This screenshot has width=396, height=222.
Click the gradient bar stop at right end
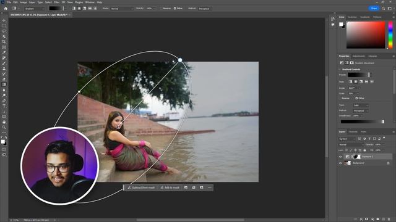pyautogui.click(x=383, y=122)
